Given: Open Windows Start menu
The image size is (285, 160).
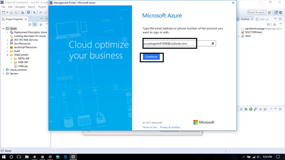Looking at the screenshot, I should tap(4, 157).
